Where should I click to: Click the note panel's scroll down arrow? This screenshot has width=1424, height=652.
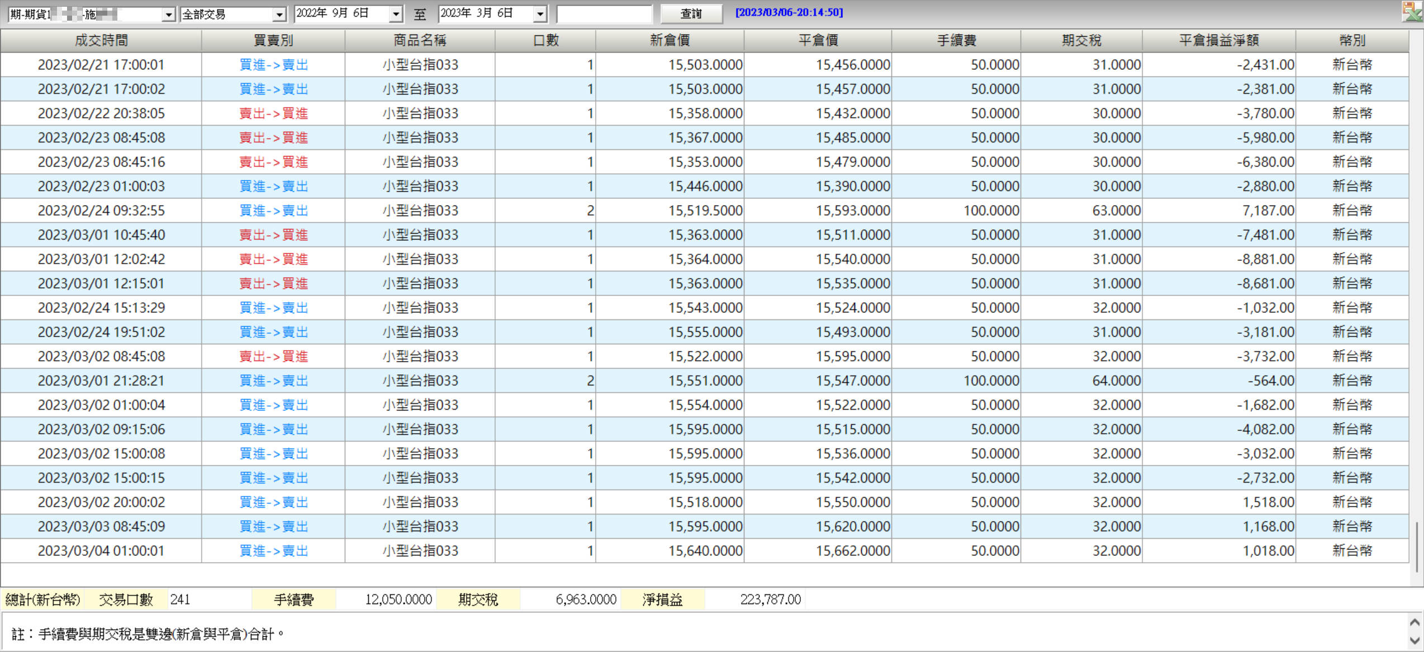[1414, 641]
